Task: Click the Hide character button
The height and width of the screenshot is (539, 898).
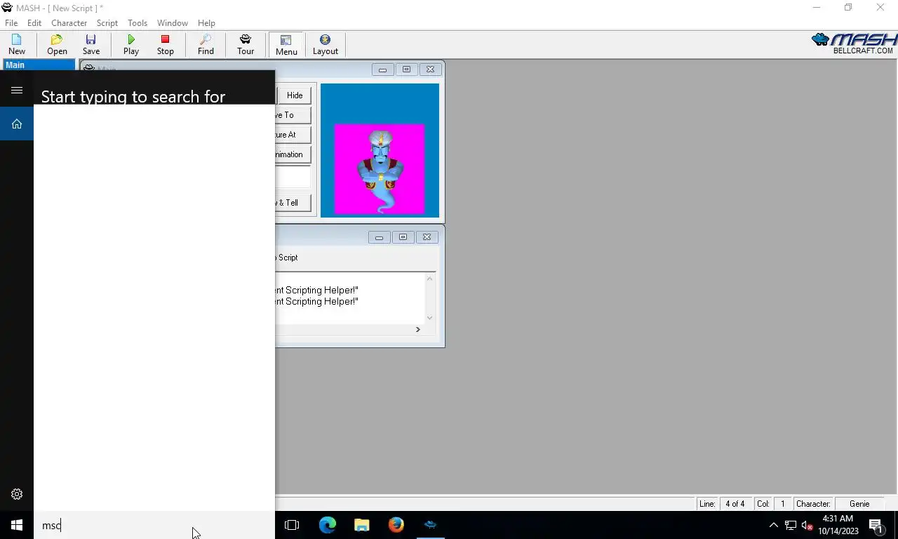Action: [295, 95]
